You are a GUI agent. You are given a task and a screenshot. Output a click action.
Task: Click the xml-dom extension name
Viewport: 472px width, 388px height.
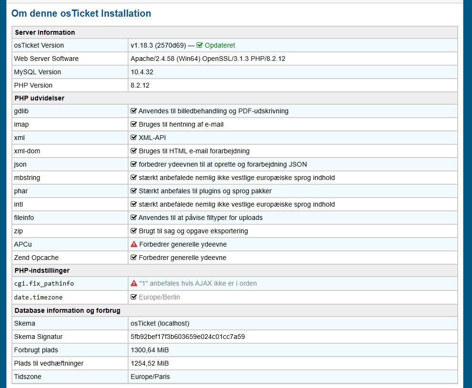point(27,151)
